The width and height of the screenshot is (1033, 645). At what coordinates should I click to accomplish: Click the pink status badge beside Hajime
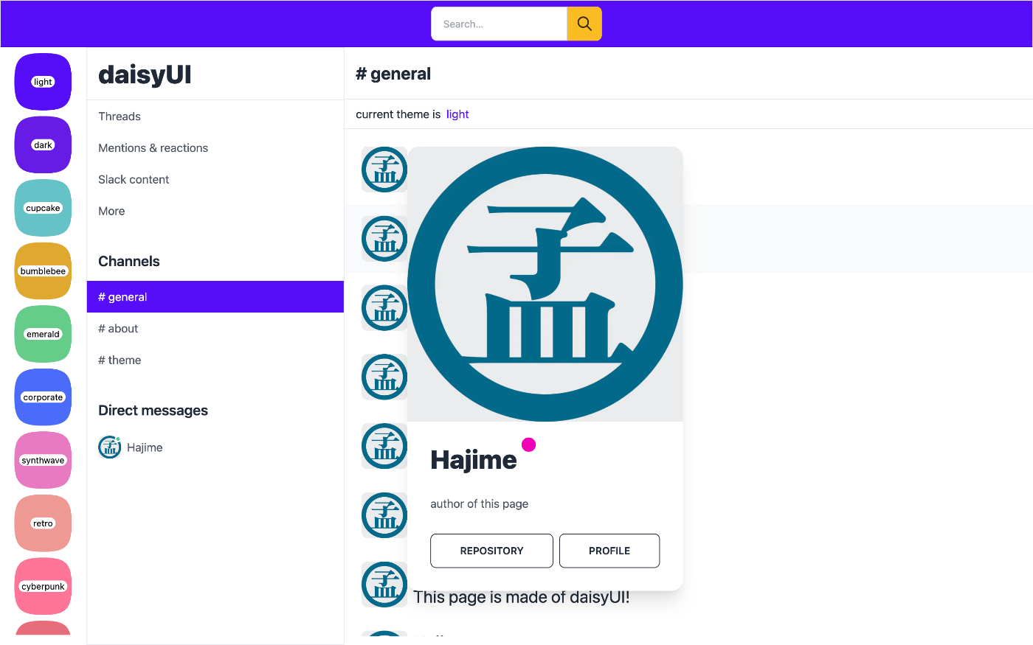coord(528,444)
